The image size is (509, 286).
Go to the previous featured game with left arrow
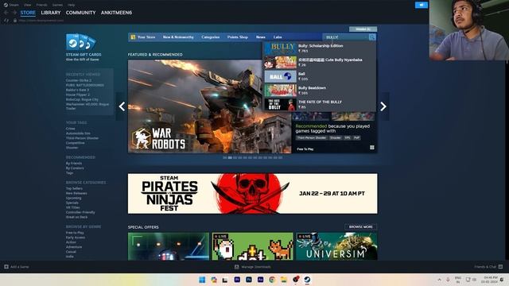tap(122, 106)
